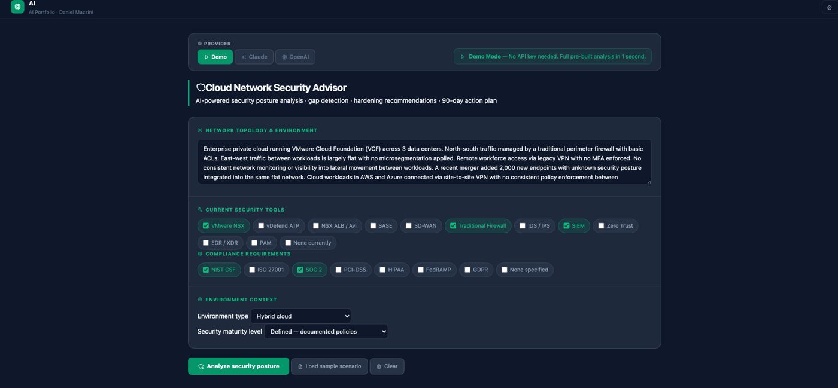The height and width of the screenshot is (388, 838).
Task: Click the Cloud Network Security Advisor heading
Action: [x=276, y=88]
